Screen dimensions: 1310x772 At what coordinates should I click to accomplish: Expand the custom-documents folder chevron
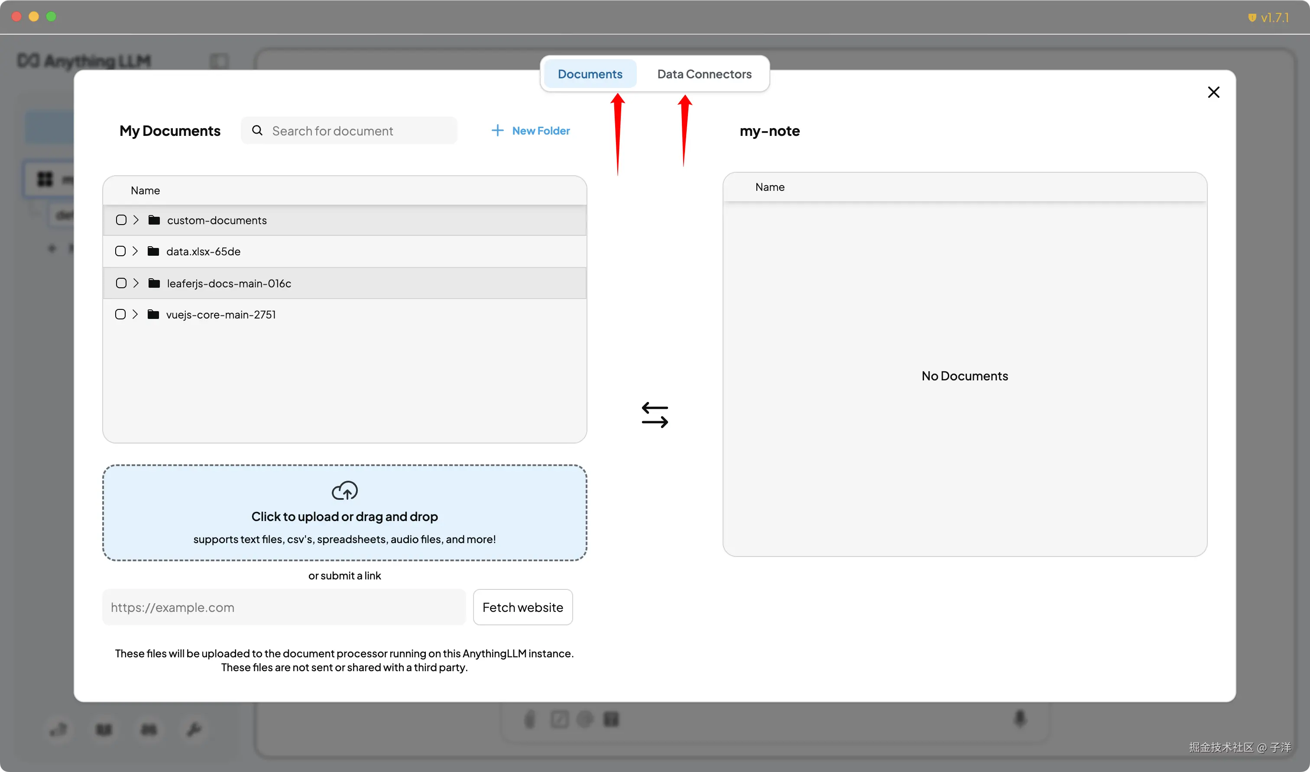point(136,220)
